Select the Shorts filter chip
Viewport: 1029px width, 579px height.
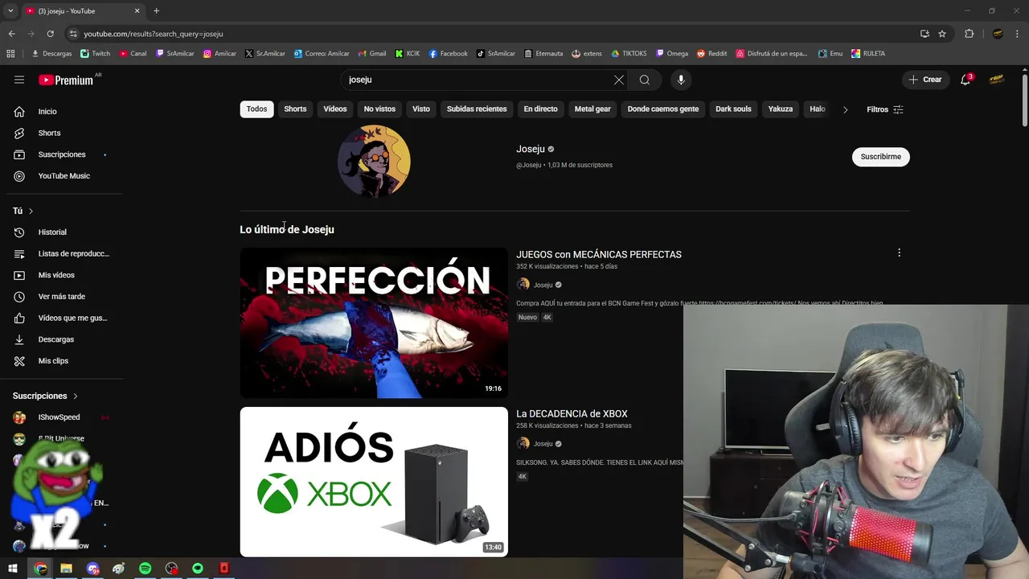point(295,109)
